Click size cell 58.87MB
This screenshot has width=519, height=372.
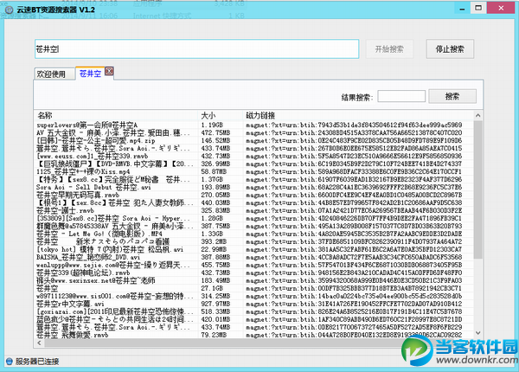click(x=214, y=172)
